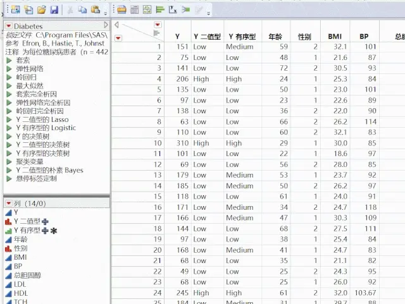The width and height of the screenshot is (405, 304).
Task: Click the Cut scissors toolbar icon
Action: point(70,10)
